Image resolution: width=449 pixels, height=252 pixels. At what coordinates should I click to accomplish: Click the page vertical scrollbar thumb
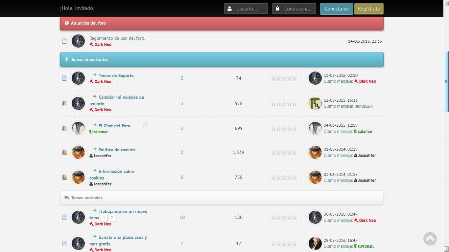pos(446,81)
